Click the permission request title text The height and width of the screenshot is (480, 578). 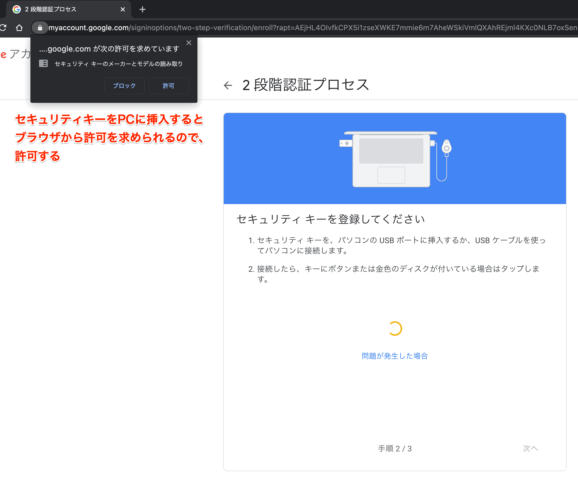coord(109,49)
